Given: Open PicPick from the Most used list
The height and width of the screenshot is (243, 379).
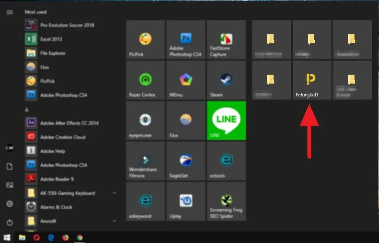Looking at the screenshot, I should tap(70, 81).
